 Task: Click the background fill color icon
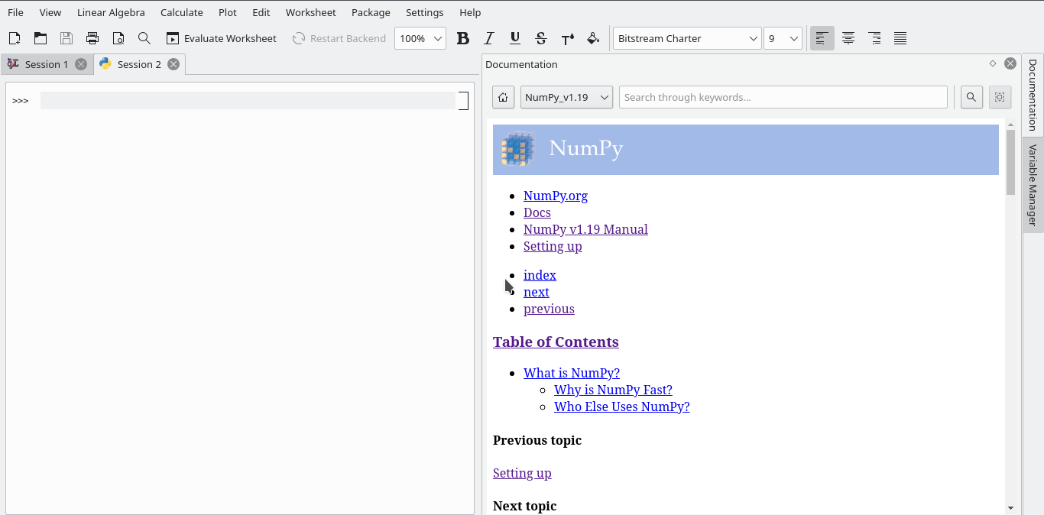pos(593,38)
